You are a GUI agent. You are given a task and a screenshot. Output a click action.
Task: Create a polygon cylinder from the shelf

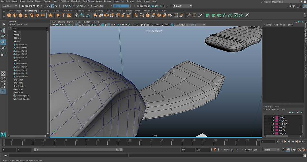[20, 15]
